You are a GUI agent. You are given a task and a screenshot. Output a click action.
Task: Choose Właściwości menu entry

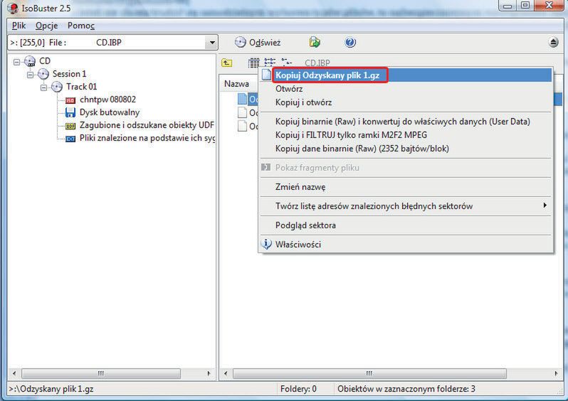[405, 245]
